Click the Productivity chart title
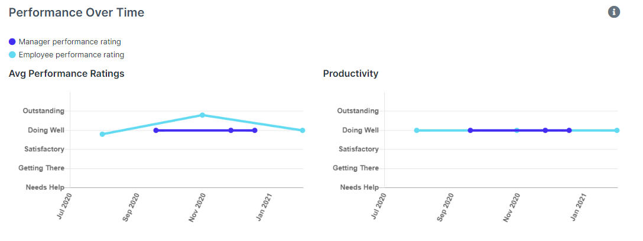The height and width of the screenshot is (241, 643). click(x=350, y=74)
